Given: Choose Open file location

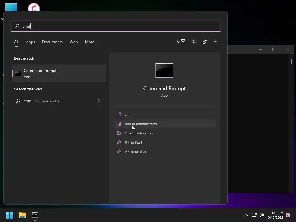Looking at the screenshot, I should coord(164,133).
